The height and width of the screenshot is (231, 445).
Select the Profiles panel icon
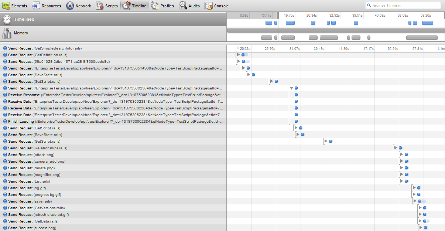point(155,6)
